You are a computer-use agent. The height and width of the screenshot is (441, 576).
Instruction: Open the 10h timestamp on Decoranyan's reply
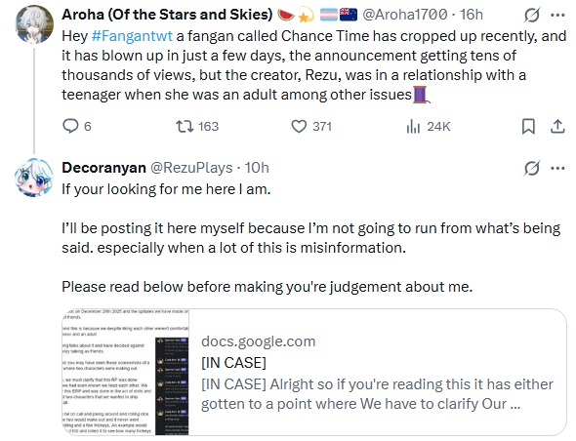(x=257, y=168)
